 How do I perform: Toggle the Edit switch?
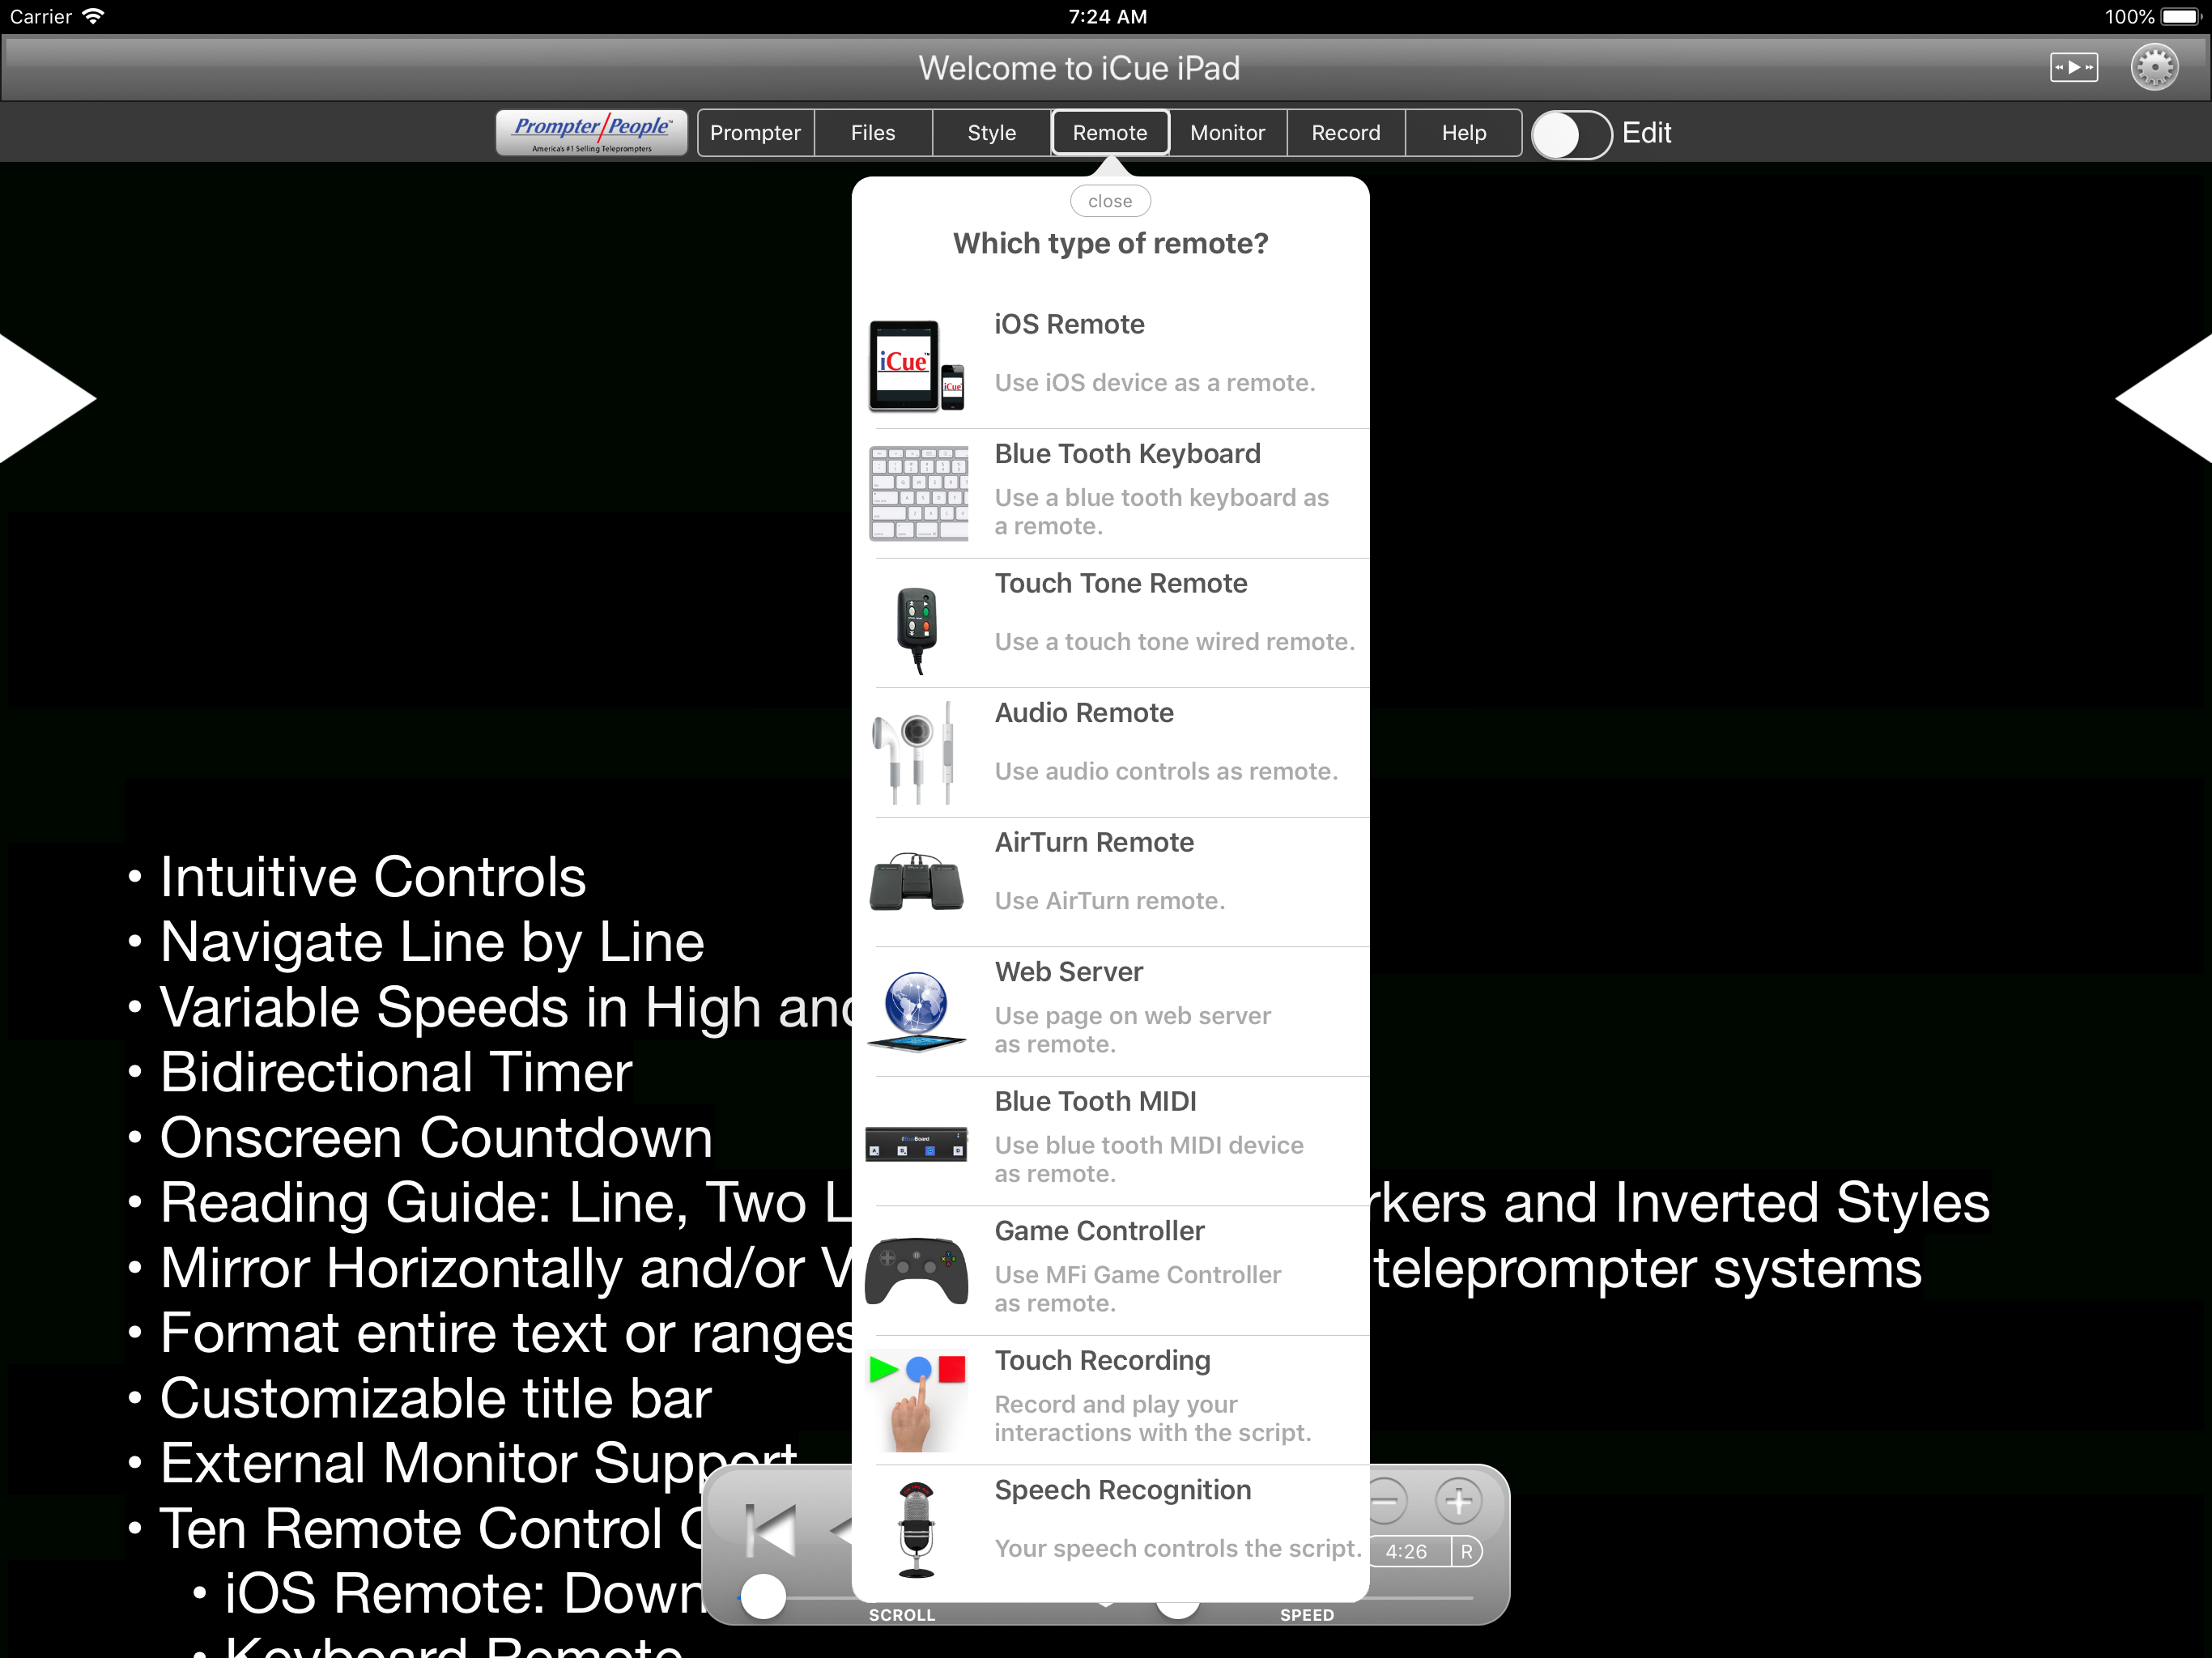point(1571,134)
